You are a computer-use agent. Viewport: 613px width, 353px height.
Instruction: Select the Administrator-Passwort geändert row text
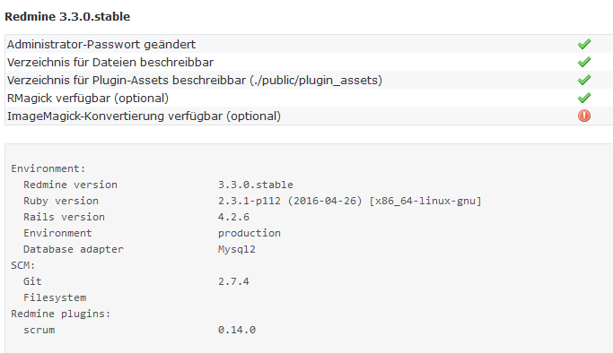click(x=101, y=45)
